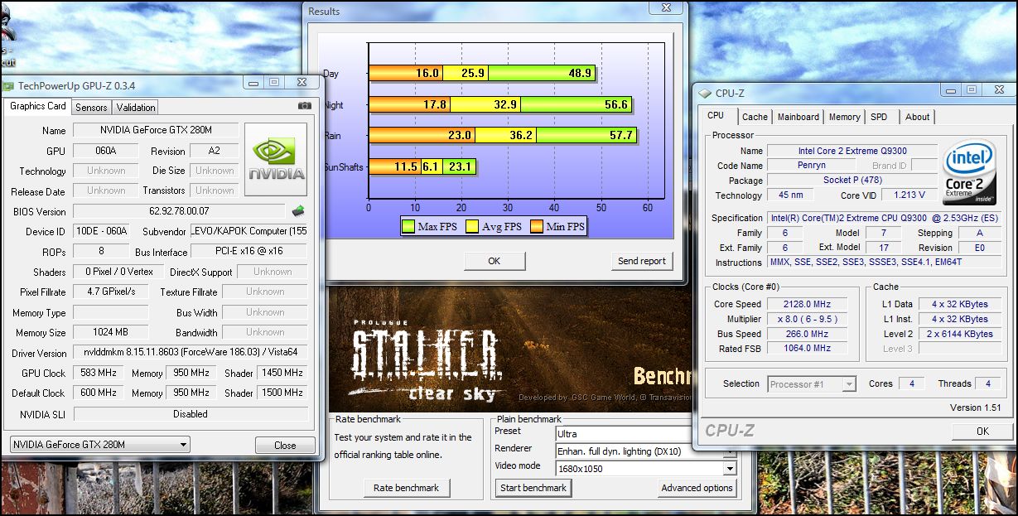Expand the GeForce GTX 280M card dropdown
Screen dimensions: 1018x516
point(183,445)
